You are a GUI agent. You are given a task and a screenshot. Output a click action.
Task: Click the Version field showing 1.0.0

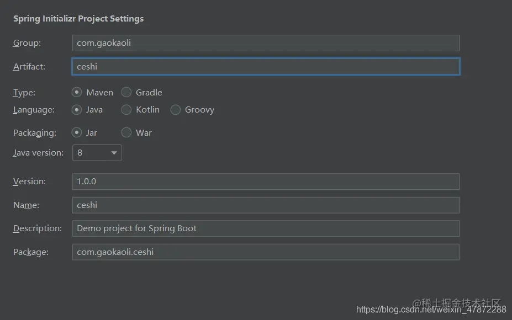tap(266, 182)
